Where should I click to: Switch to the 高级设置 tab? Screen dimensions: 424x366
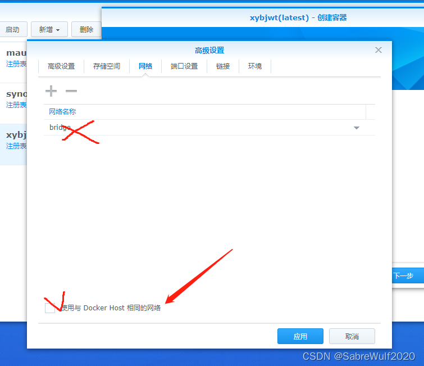[61, 66]
